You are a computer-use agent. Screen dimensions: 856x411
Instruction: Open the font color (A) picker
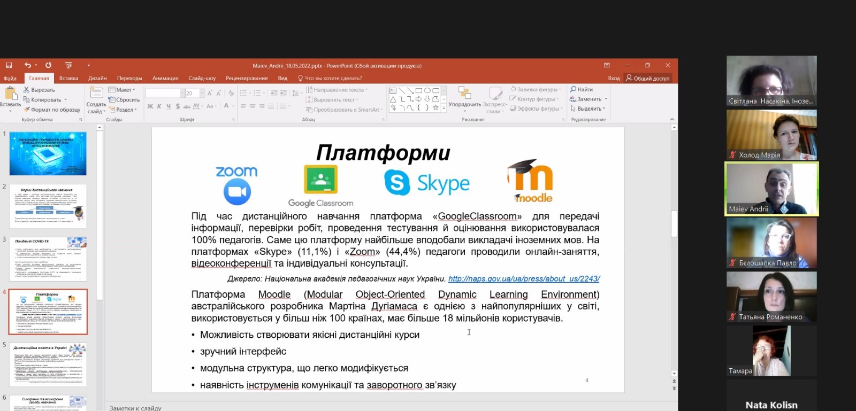(x=228, y=106)
